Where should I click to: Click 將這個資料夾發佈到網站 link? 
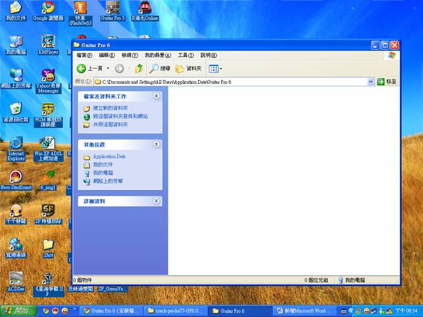pyautogui.click(x=120, y=116)
